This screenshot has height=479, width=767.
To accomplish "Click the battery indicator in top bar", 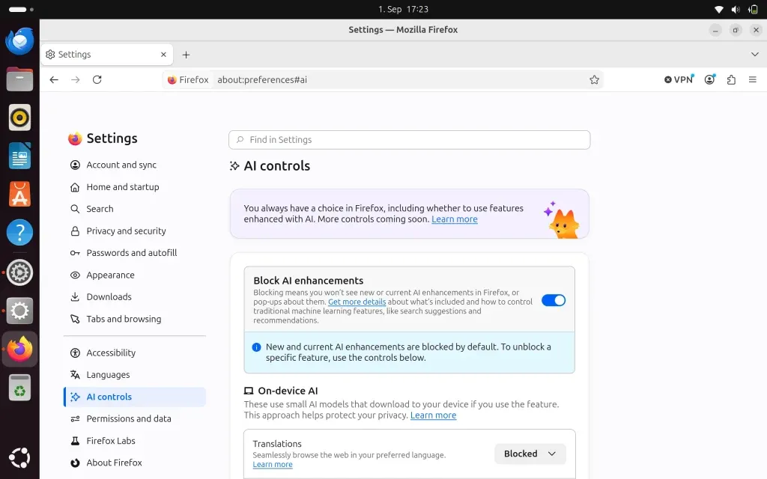I will click(x=753, y=9).
